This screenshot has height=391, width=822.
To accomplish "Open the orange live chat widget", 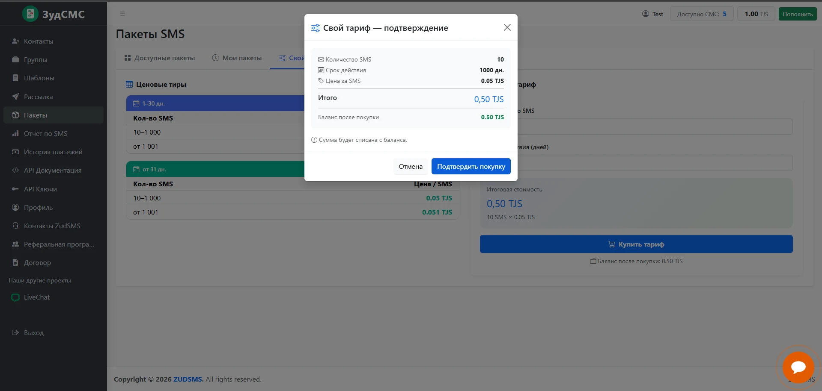I will tap(798, 367).
